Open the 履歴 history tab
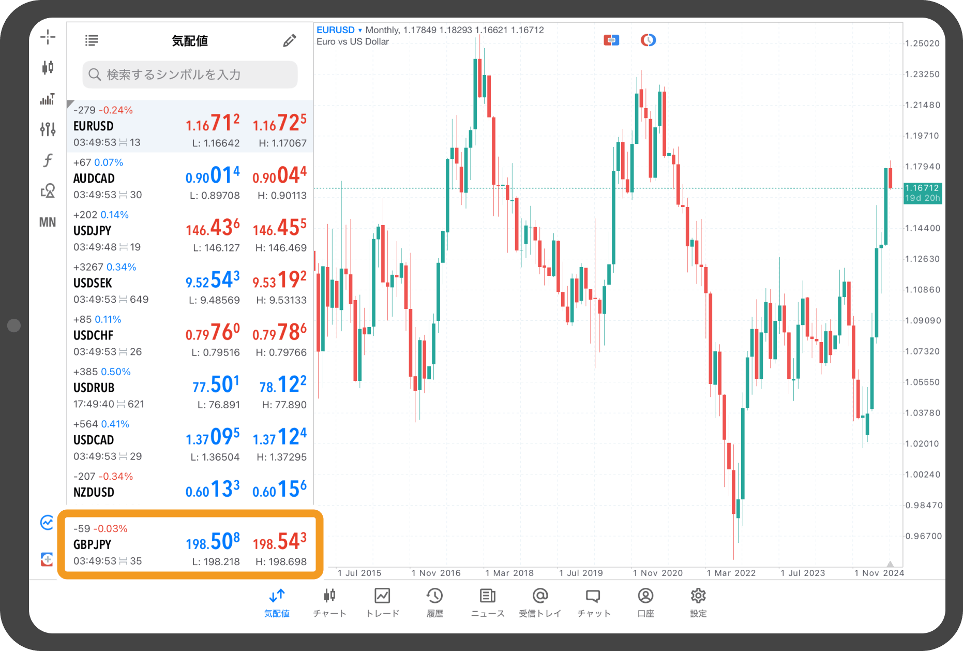The height and width of the screenshot is (651, 963). (435, 603)
